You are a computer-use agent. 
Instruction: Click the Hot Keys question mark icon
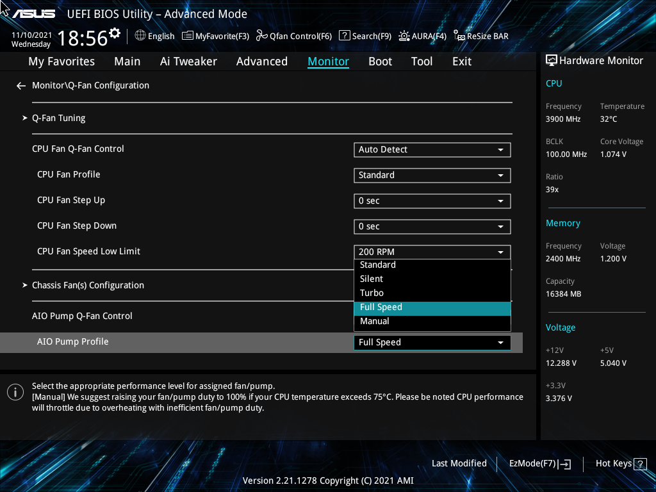[x=640, y=464]
